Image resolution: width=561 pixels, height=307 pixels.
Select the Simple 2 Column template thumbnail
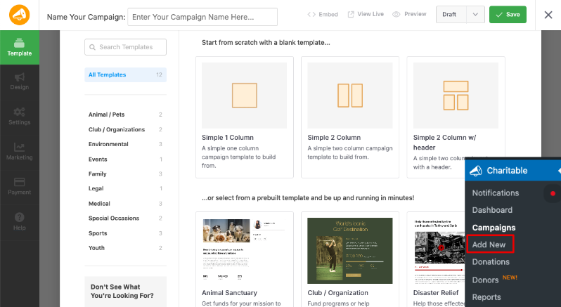pos(350,96)
